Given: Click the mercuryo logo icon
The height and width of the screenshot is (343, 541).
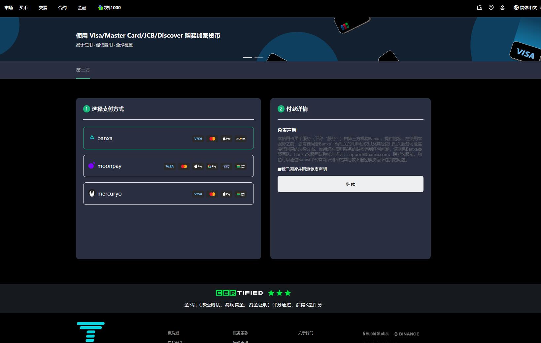Looking at the screenshot, I should pyautogui.click(x=92, y=193).
